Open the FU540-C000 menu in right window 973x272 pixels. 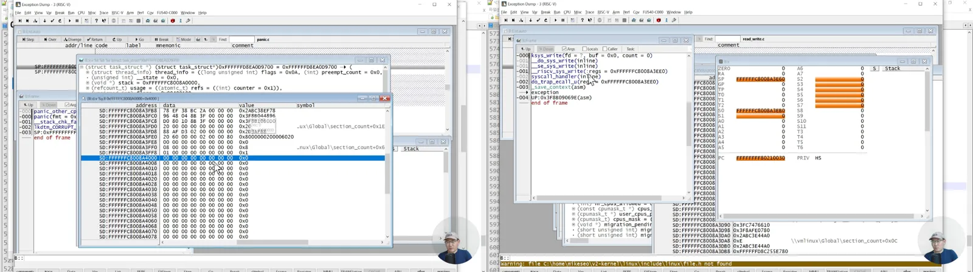pyautogui.click(x=653, y=12)
